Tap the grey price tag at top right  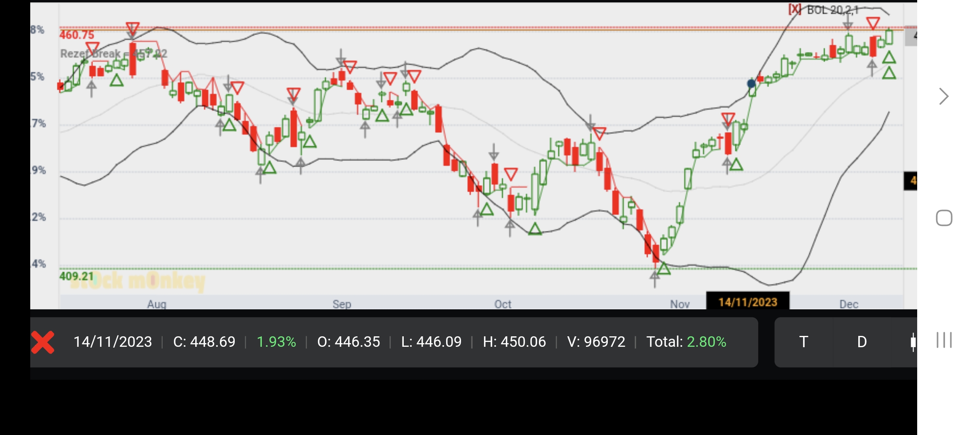point(911,36)
